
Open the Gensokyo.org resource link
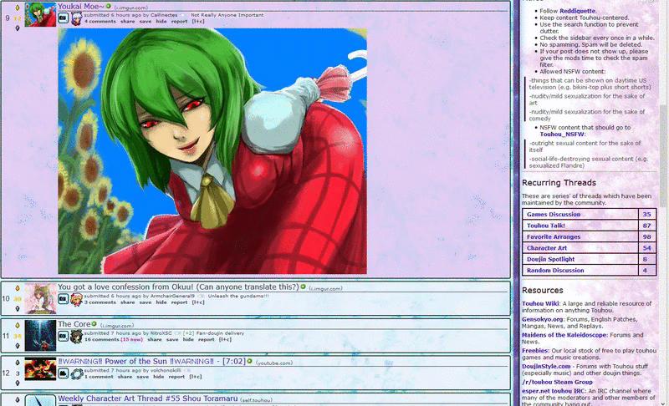[x=542, y=319]
